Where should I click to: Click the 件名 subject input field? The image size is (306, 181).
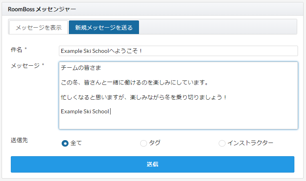(178, 51)
